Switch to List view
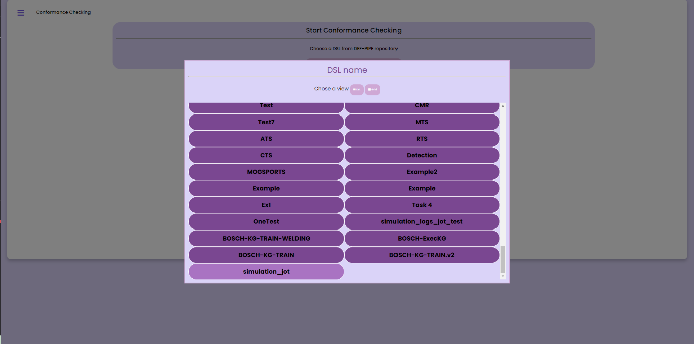The width and height of the screenshot is (694, 344). click(357, 89)
